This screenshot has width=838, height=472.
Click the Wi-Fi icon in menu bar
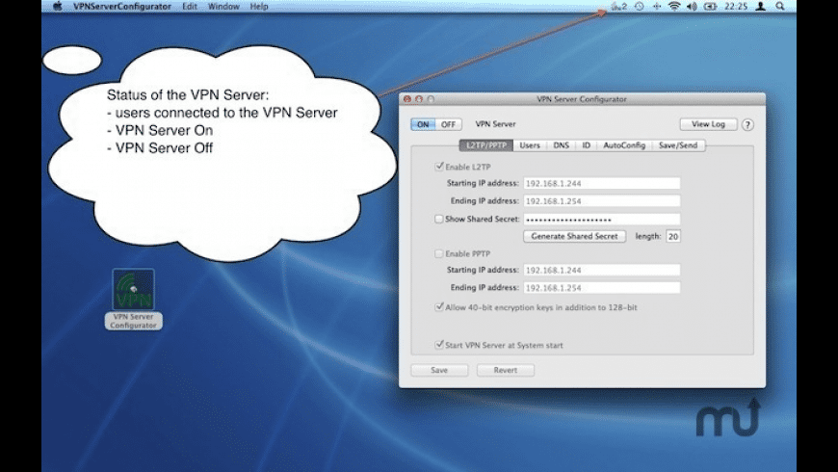pyautogui.click(x=674, y=7)
